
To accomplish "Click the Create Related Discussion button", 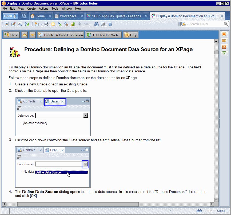I will 61,35.
